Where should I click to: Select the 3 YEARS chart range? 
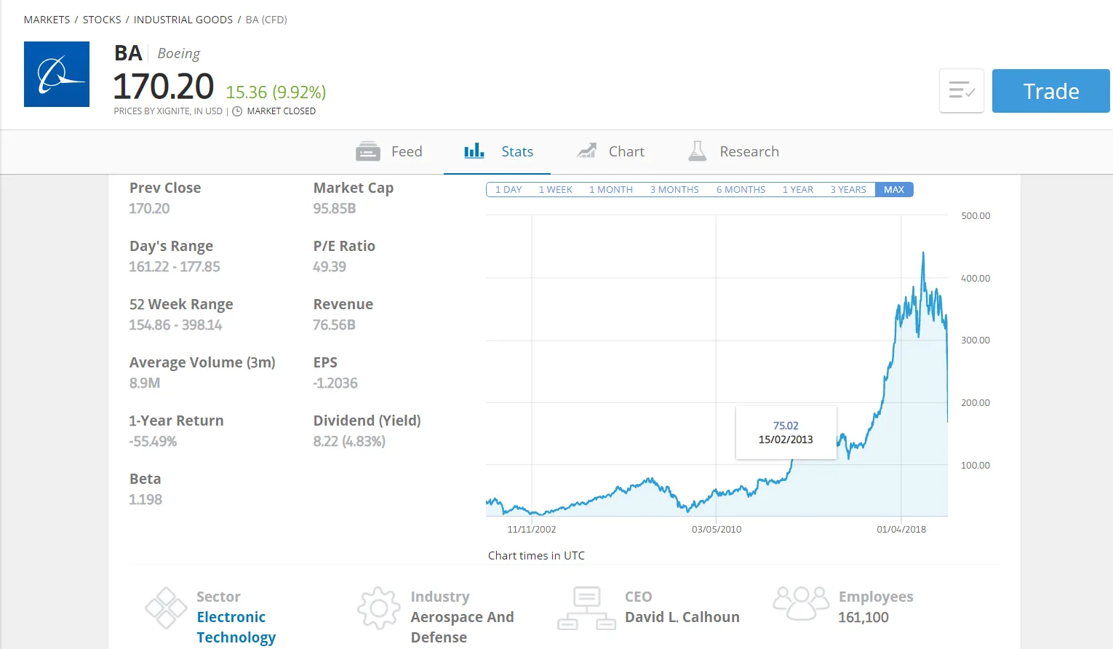pos(848,190)
